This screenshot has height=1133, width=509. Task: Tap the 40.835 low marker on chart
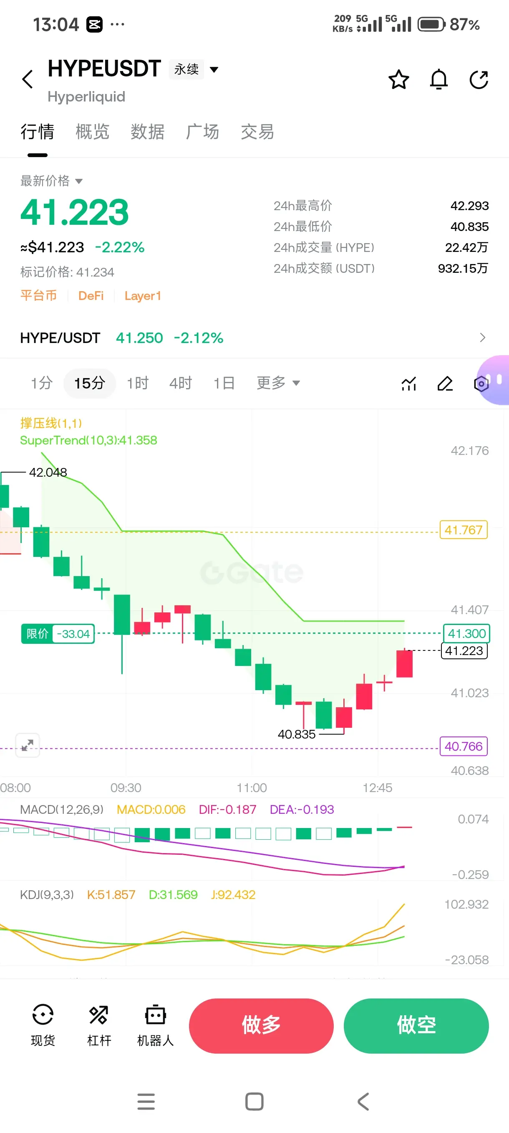297,734
